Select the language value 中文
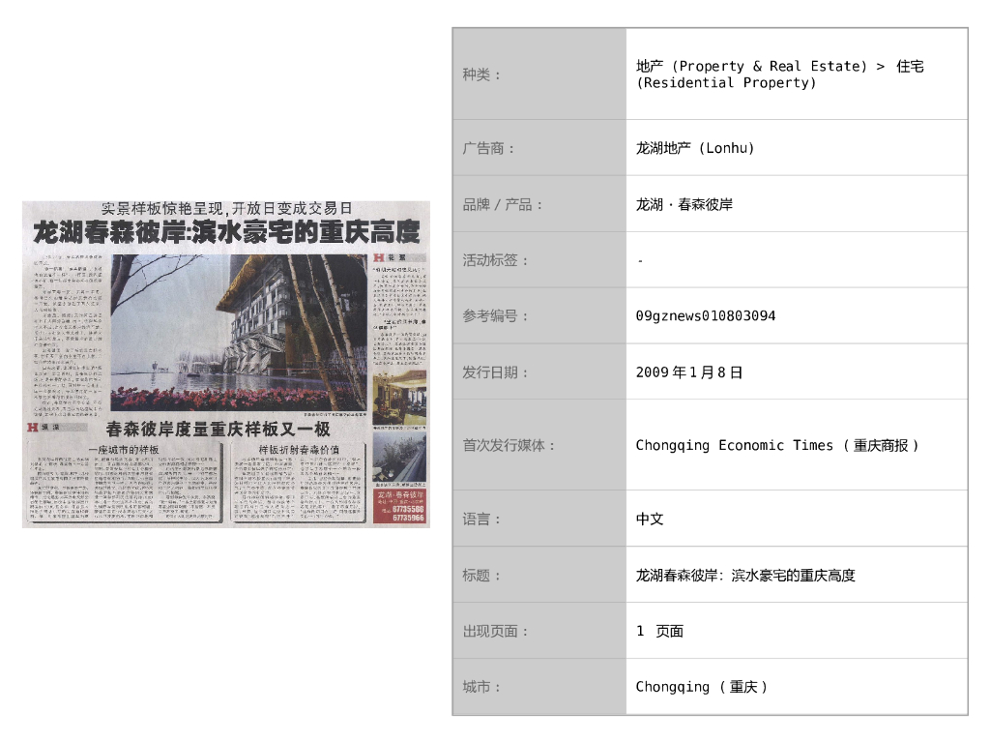This screenshot has height=743, width=990. pyautogui.click(x=650, y=520)
